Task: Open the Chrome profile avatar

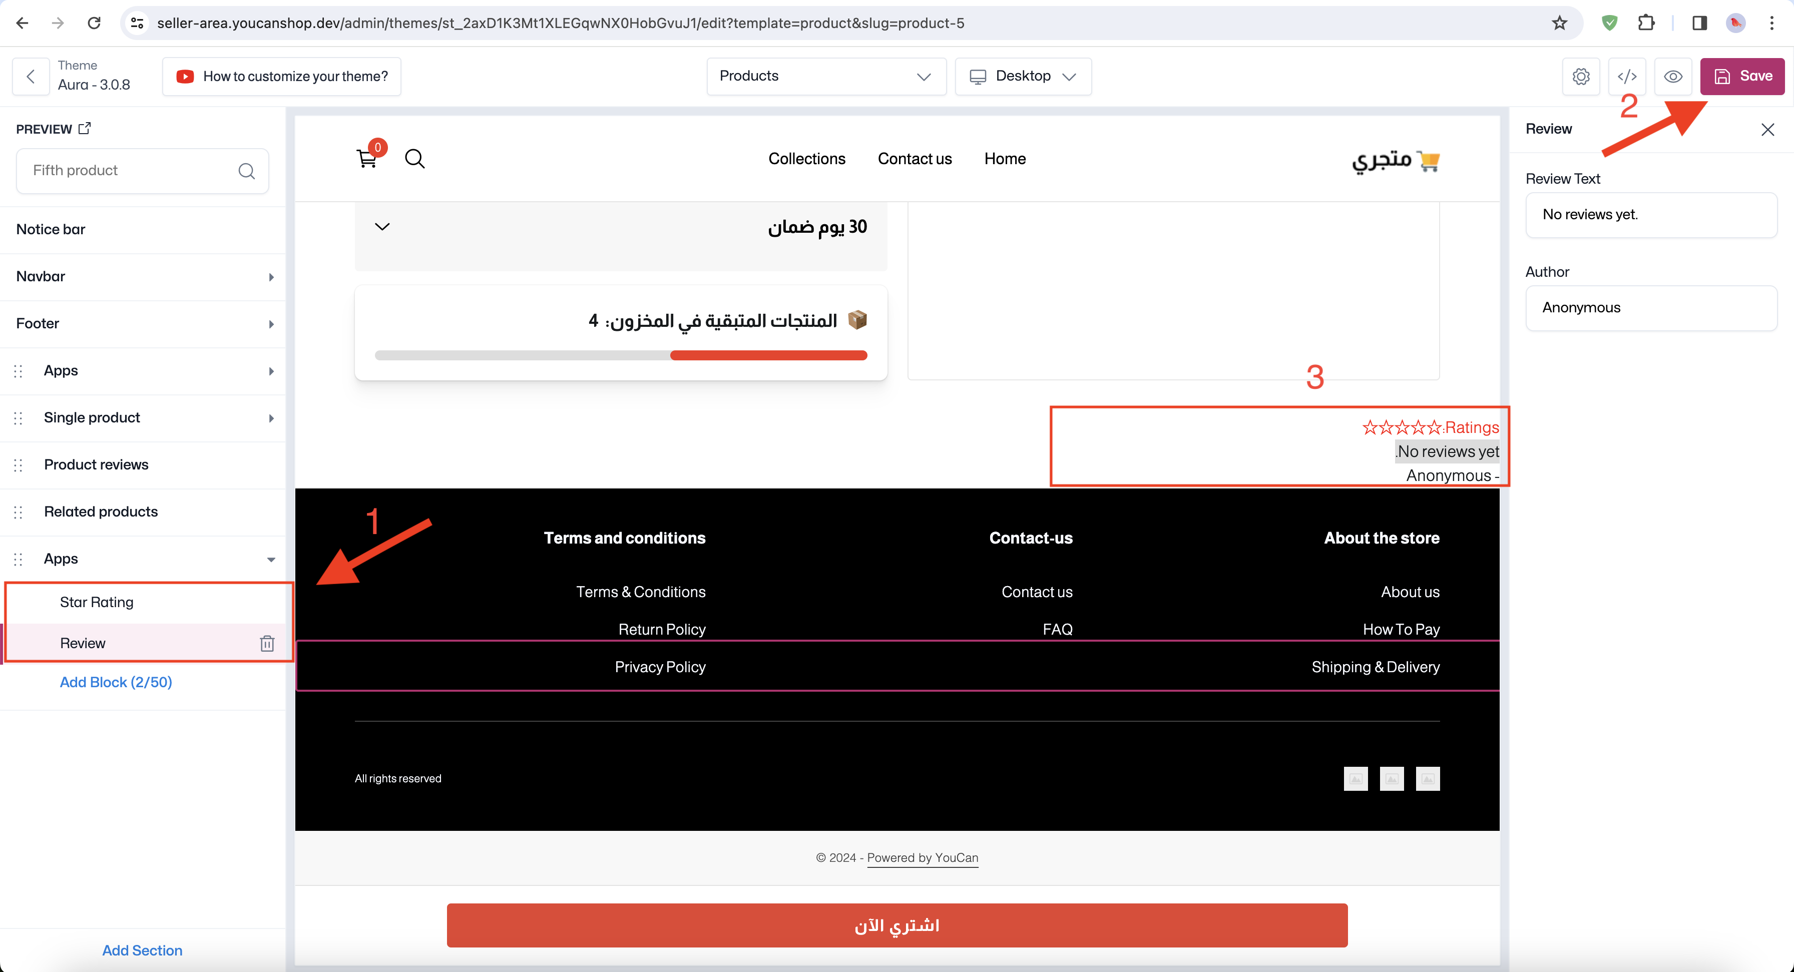Action: coord(1735,23)
